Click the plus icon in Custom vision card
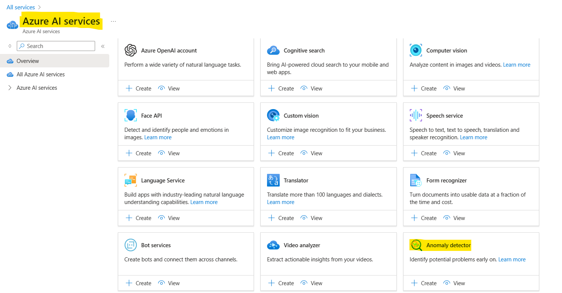Viewport: 562px width, 293px height. tap(271, 153)
